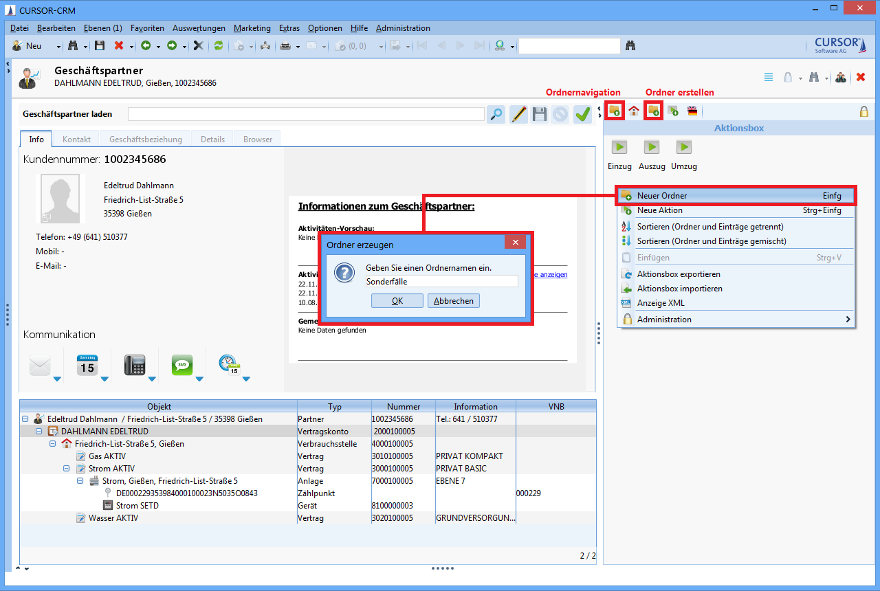
Task: Toggle the Aktionsbox padlock icon
Action: pos(864,111)
